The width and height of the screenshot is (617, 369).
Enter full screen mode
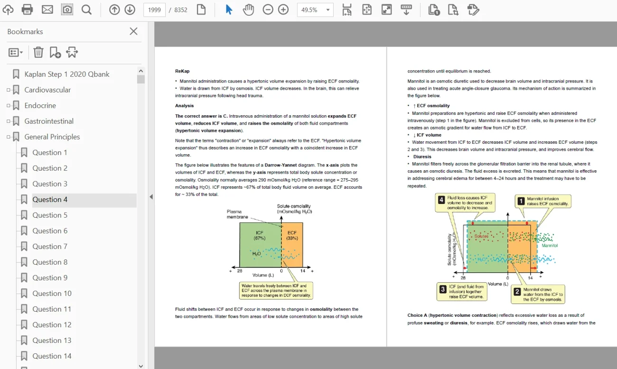387,9
